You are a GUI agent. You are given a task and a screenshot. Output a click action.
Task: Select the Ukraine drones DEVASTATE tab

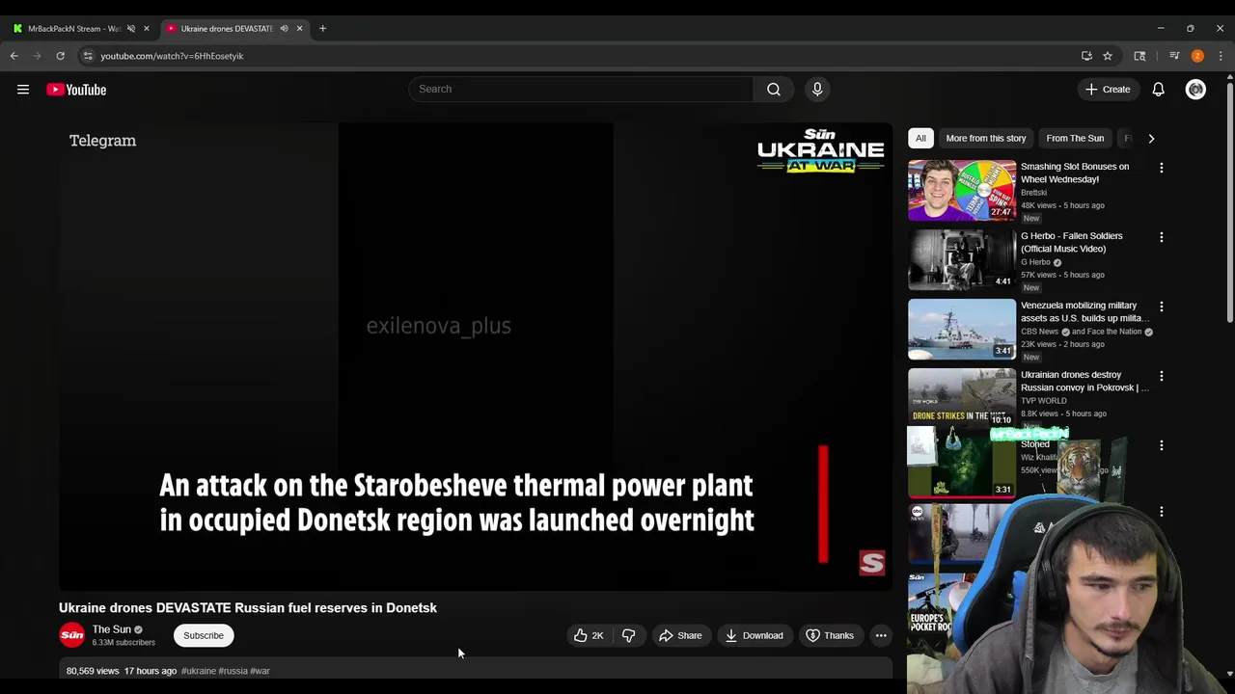point(227,28)
